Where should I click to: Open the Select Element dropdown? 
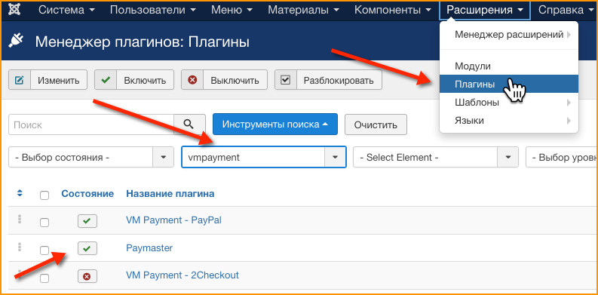(x=436, y=157)
